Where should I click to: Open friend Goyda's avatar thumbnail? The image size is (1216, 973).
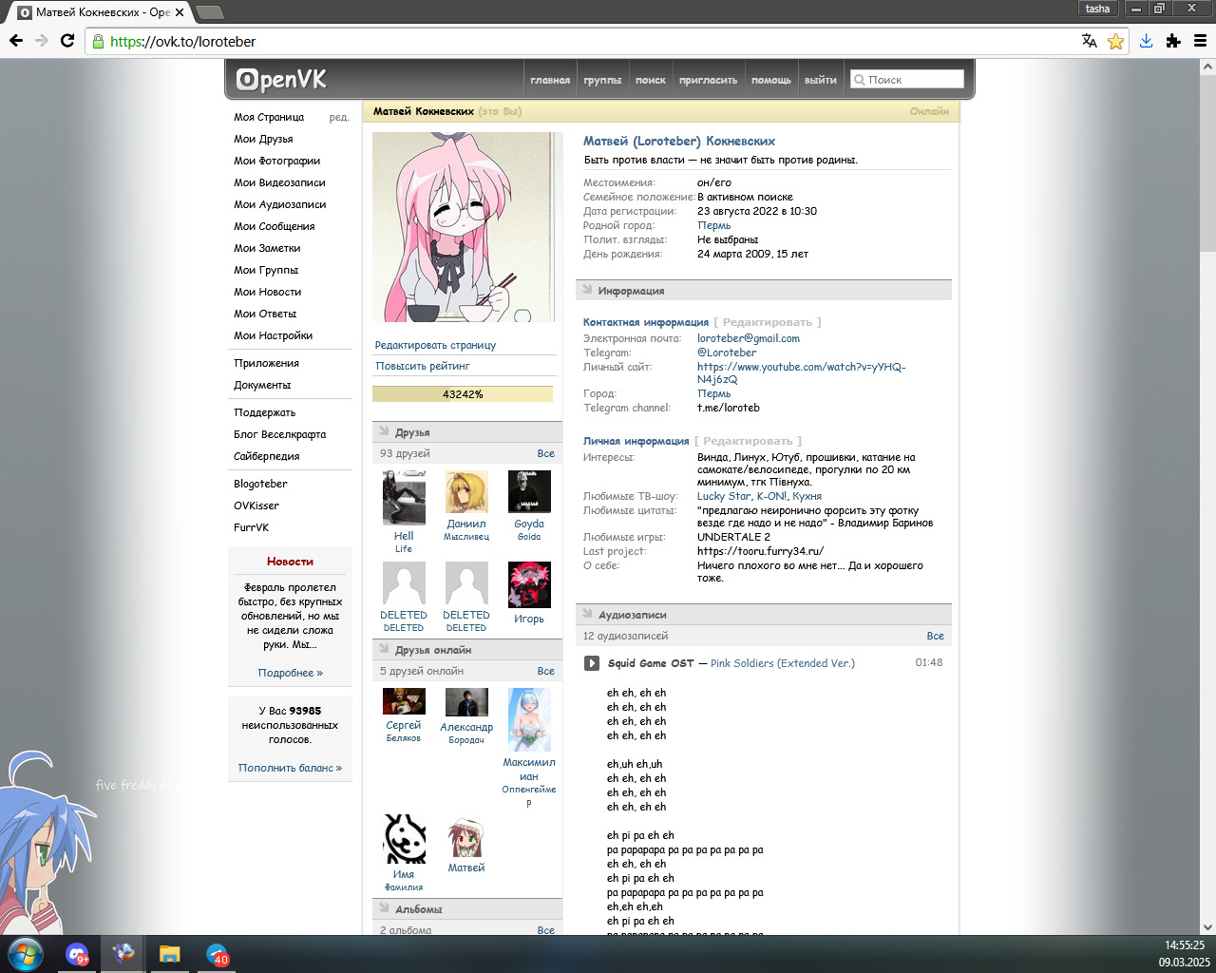(529, 492)
